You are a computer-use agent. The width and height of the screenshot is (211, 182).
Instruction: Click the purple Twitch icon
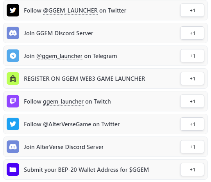click(13, 101)
